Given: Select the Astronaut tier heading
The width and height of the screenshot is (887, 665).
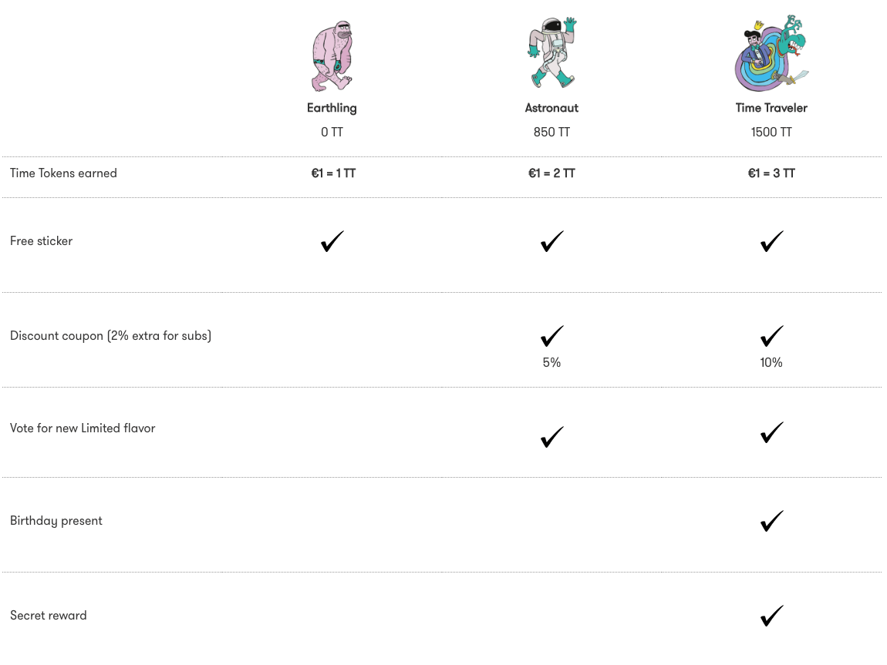Looking at the screenshot, I should (551, 108).
